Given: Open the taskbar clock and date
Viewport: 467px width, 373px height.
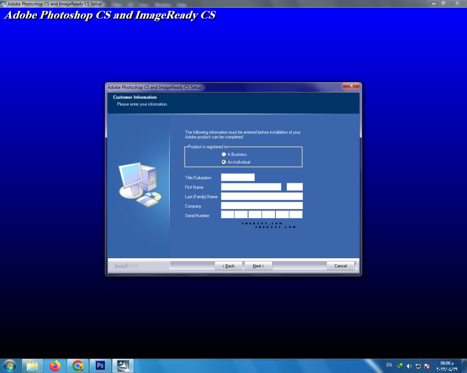Looking at the screenshot, I should (447, 366).
